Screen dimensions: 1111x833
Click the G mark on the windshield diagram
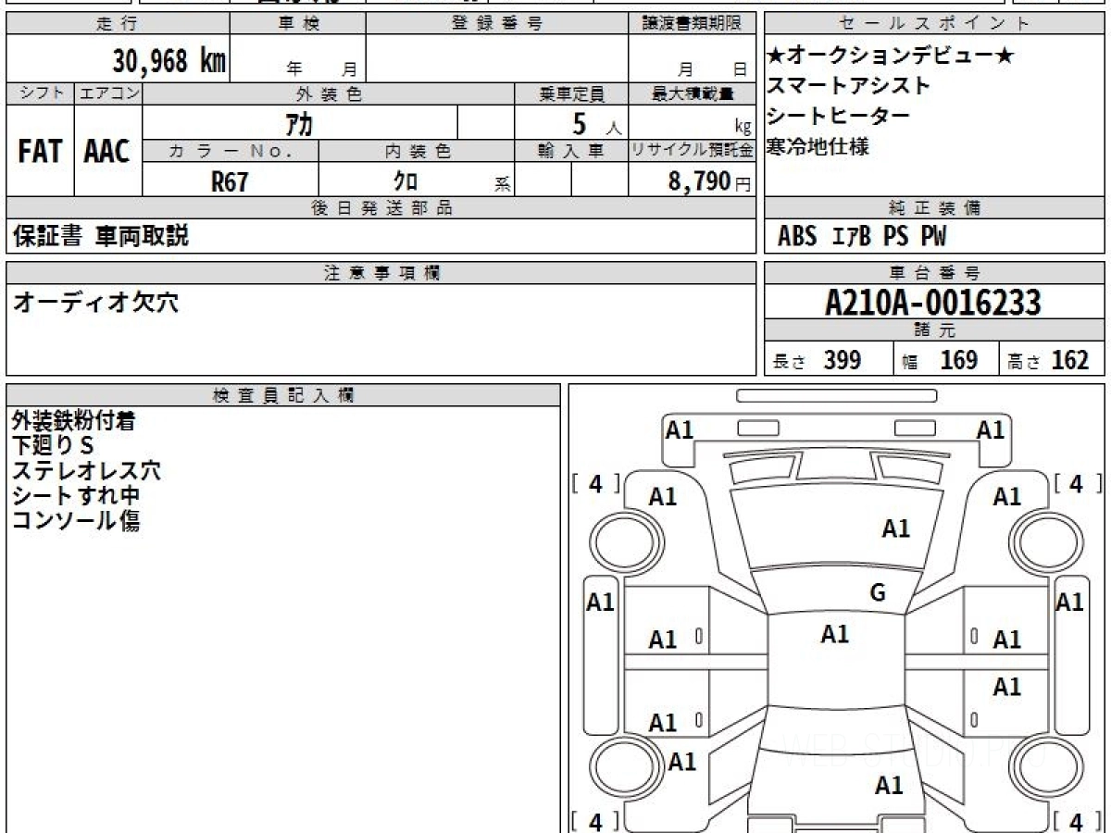click(878, 593)
